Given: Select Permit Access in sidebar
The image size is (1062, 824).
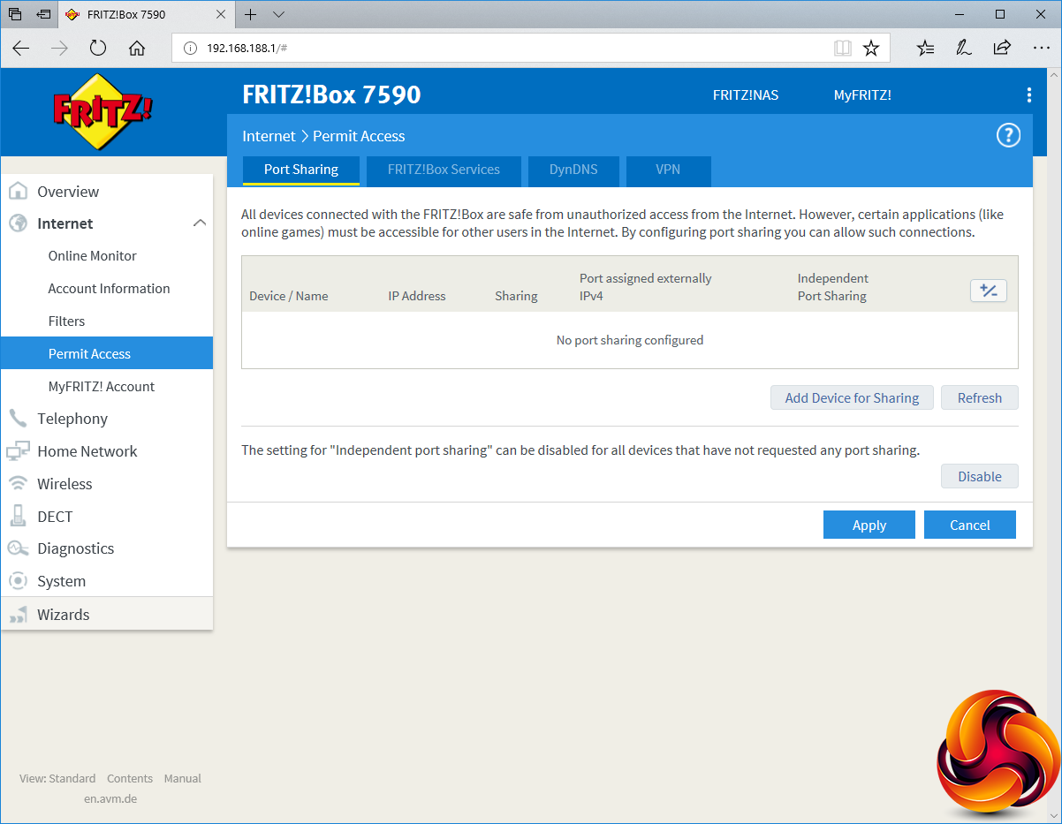Looking at the screenshot, I should pyautogui.click(x=107, y=353).
